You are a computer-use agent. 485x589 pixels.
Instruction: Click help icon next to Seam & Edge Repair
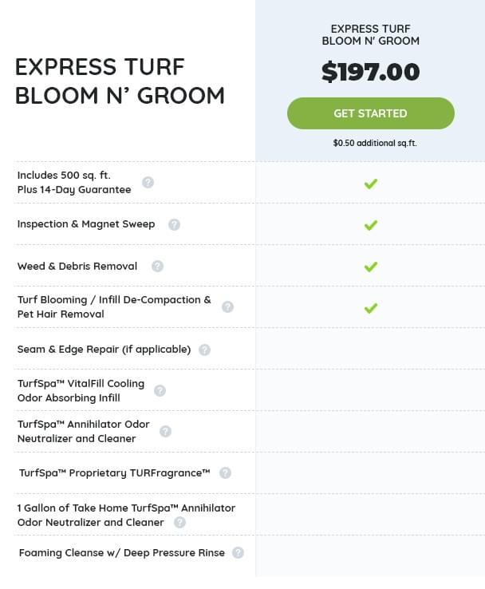pos(204,350)
